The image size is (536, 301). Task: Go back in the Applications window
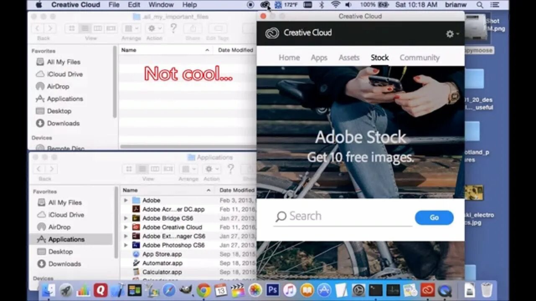pos(39,169)
